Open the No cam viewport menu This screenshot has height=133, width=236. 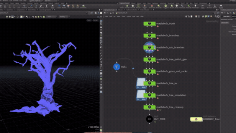click(x=96, y=20)
